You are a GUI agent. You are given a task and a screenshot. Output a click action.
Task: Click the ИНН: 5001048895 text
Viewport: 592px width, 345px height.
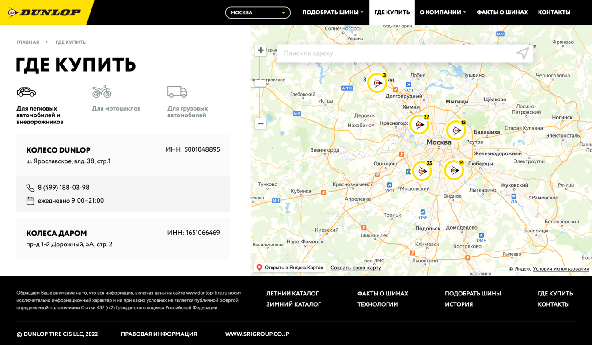pos(193,149)
